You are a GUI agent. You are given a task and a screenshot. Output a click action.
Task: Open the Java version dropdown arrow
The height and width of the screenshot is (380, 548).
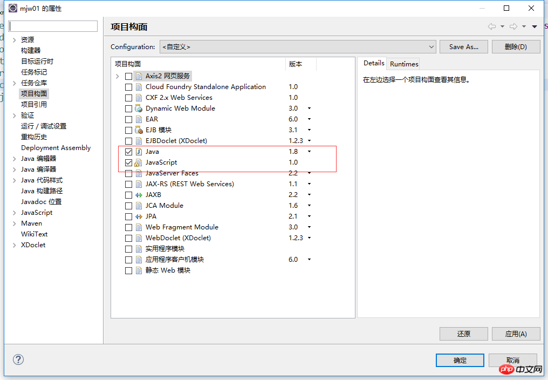point(309,152)
